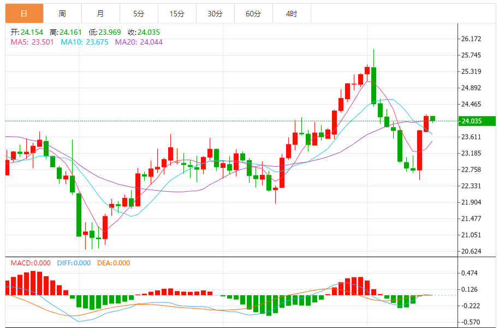499x328 pixels.
Task: Click the DEA:0.000 label
Action: [x=114, y=263]
